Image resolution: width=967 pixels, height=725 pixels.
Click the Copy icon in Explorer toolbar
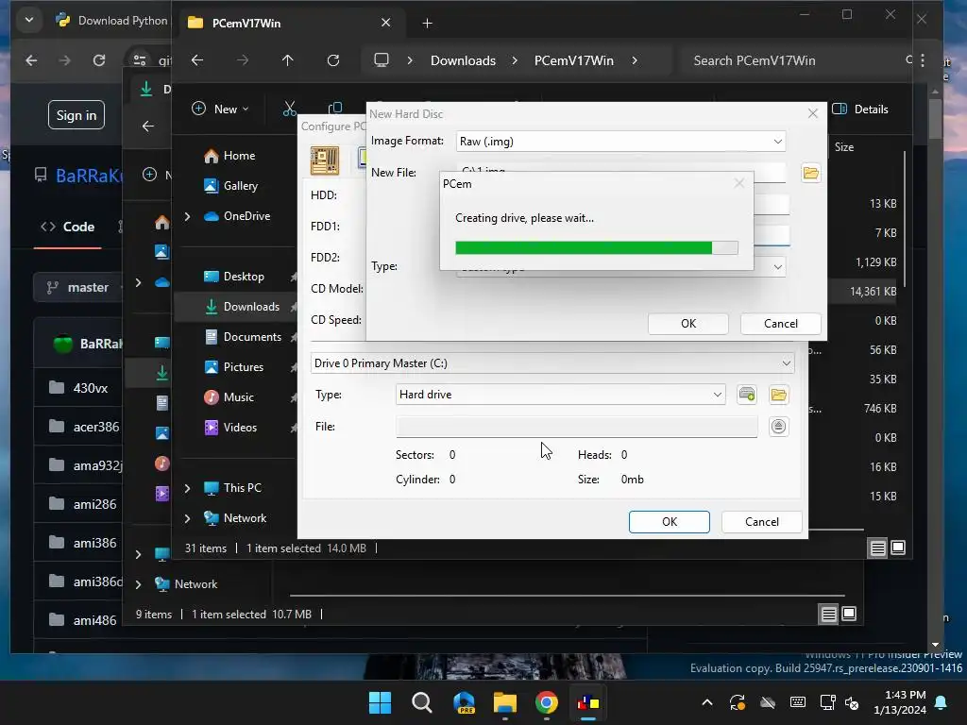point(335,109)
